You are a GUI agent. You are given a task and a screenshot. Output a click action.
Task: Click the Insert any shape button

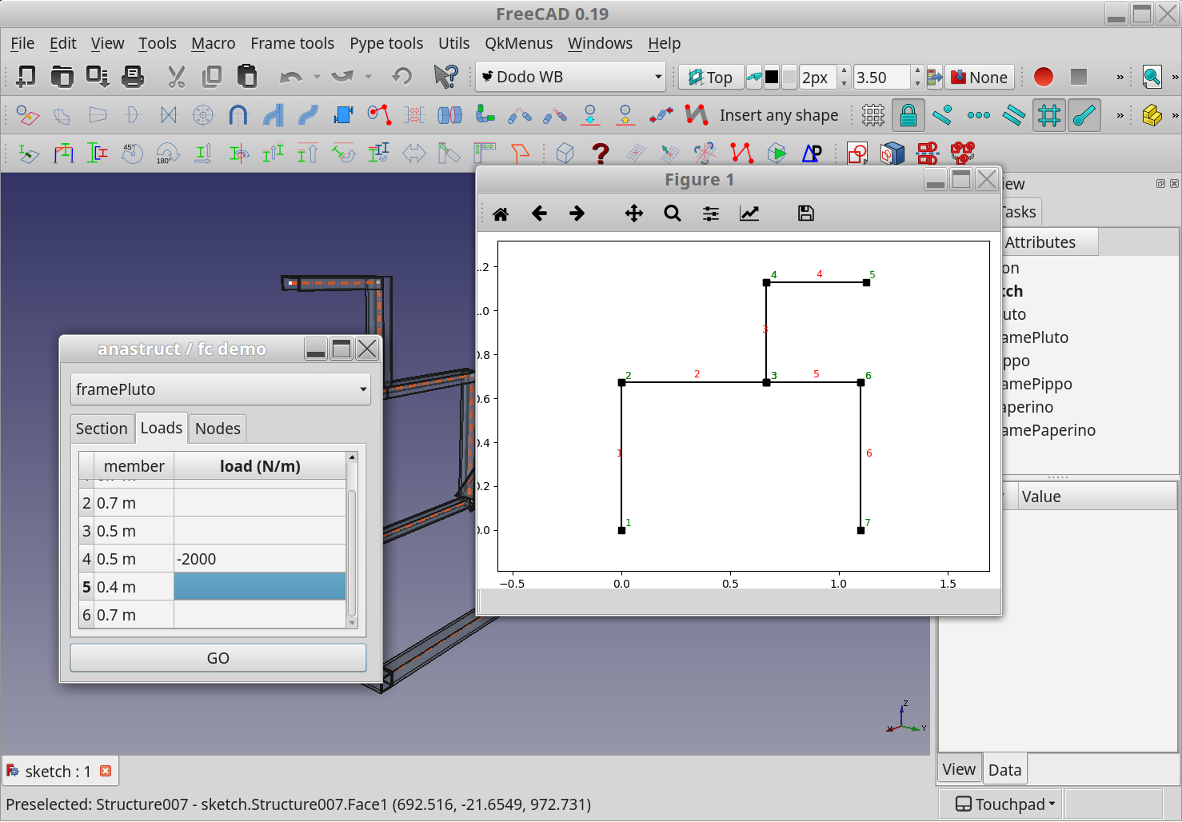779,115
